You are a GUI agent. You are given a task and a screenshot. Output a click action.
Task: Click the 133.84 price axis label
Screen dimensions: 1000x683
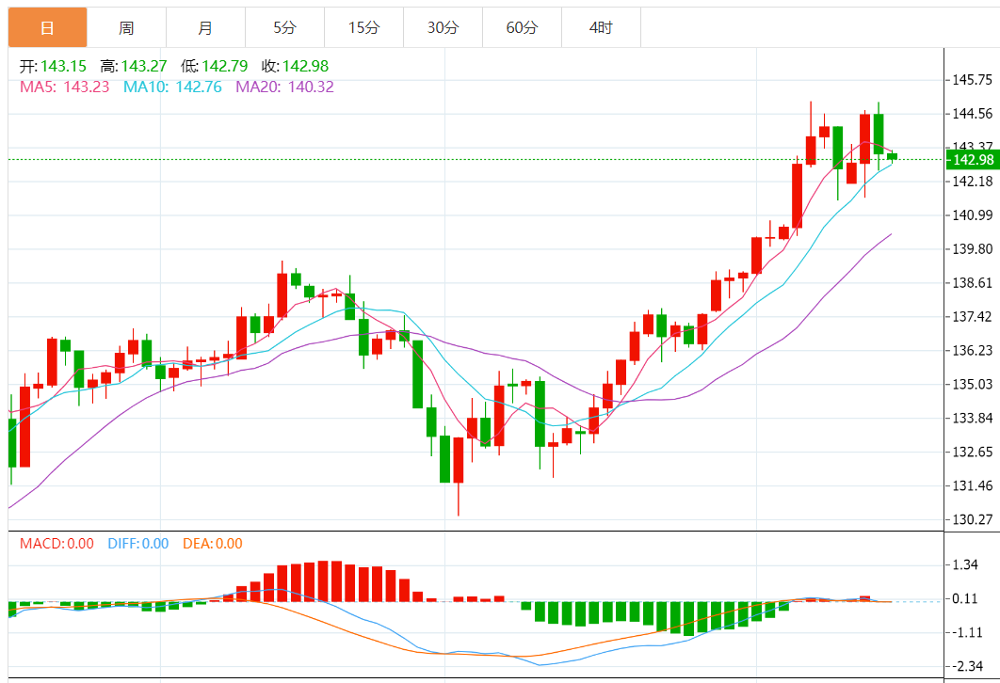coord(973,418)
